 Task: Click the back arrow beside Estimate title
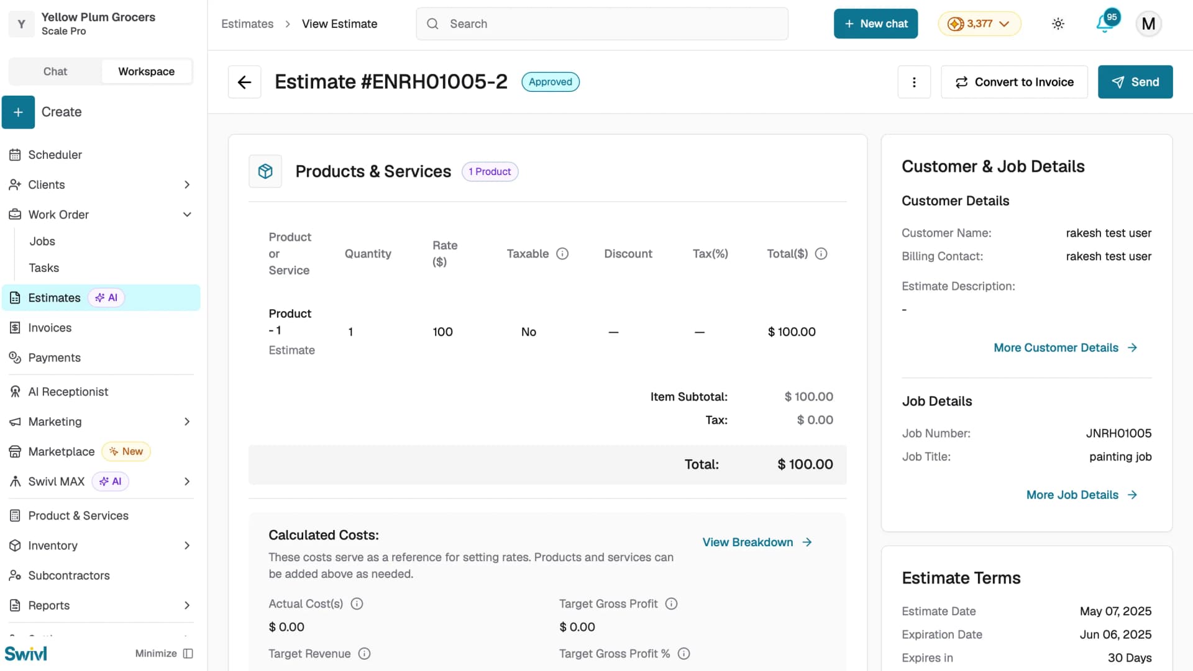[x=244, y=82]
